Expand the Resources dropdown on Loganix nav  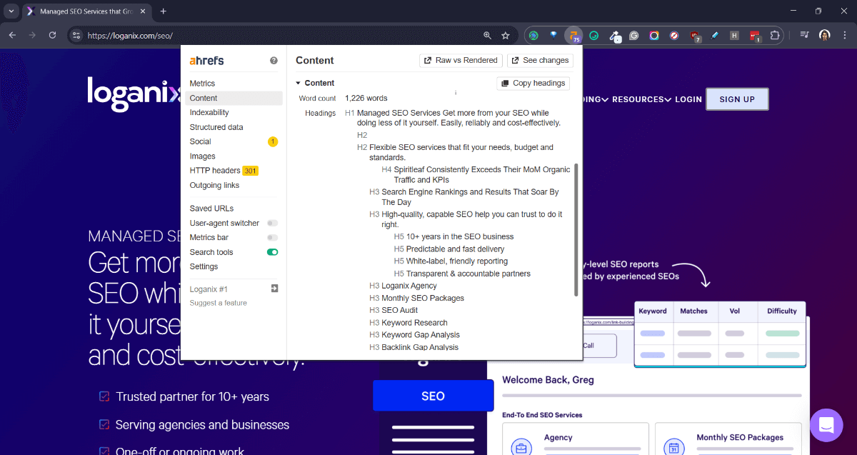pyautogui.click(x=641, y=99)
